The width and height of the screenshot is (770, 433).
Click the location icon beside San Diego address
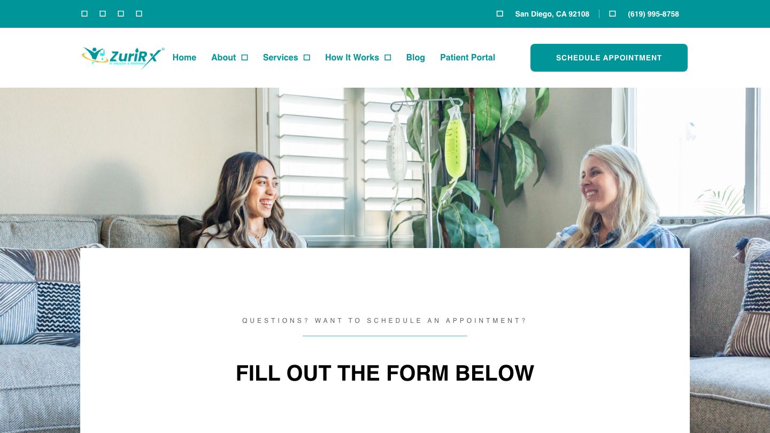click(x=500, y=14)
